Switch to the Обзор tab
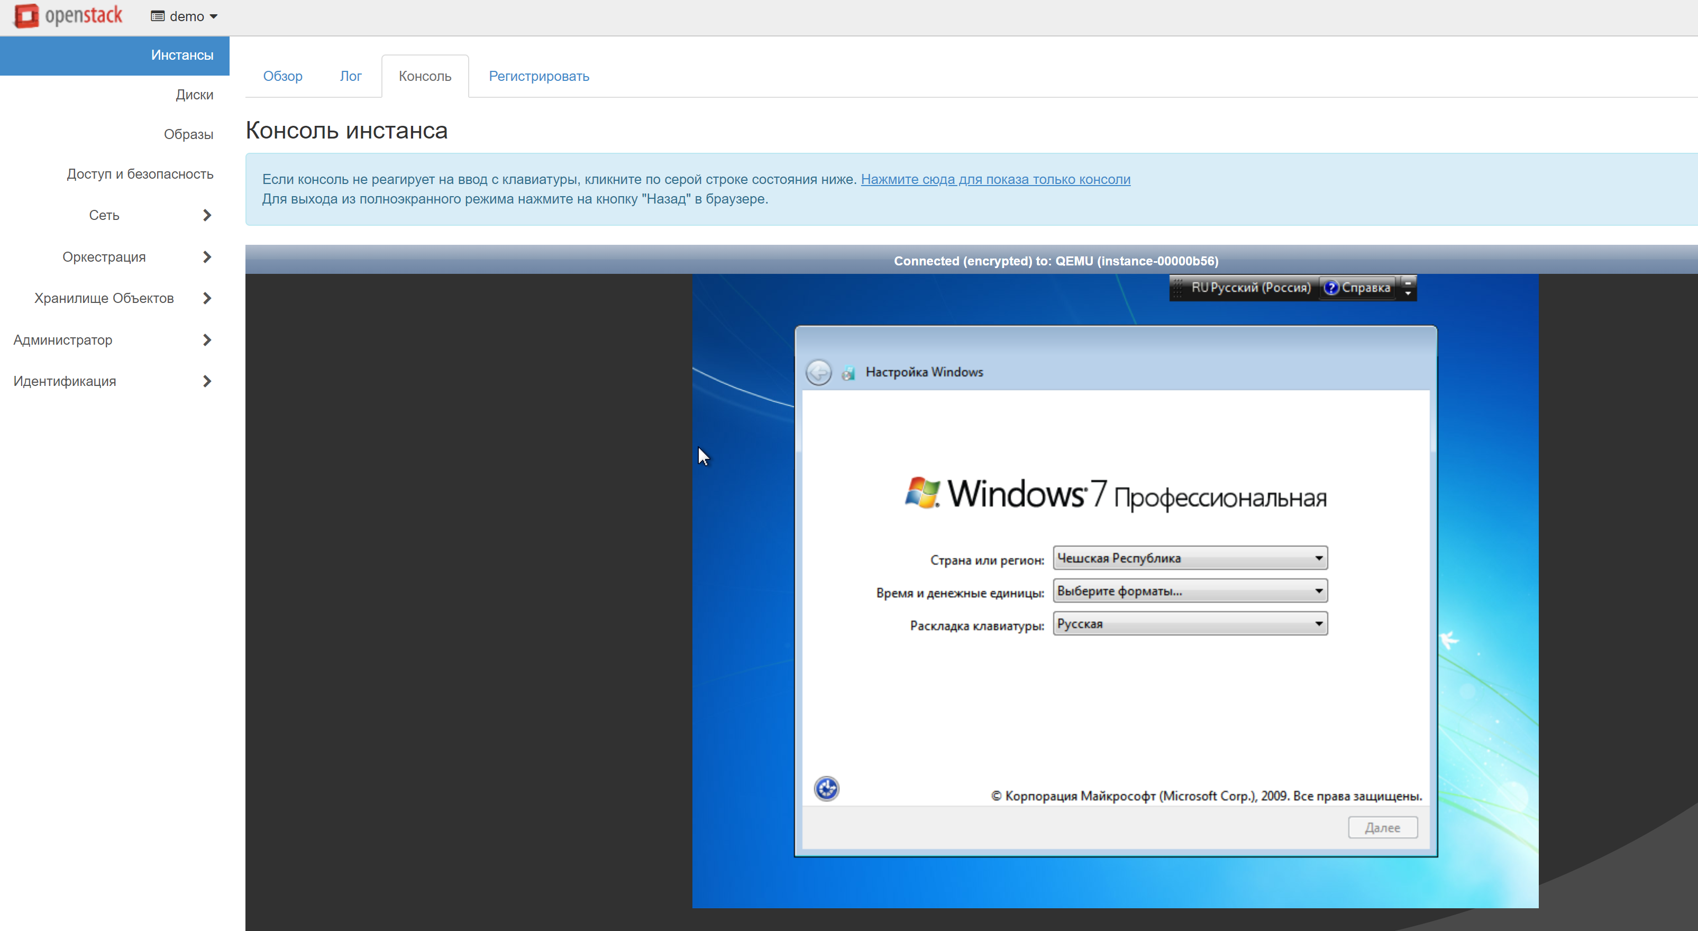This screenshot has width=1698, height=931. point(283,77)
